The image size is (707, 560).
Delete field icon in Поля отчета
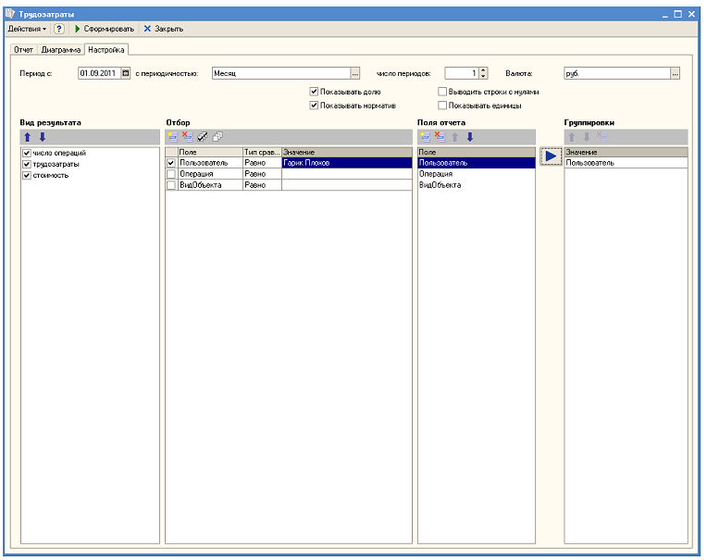coord(440,137)
